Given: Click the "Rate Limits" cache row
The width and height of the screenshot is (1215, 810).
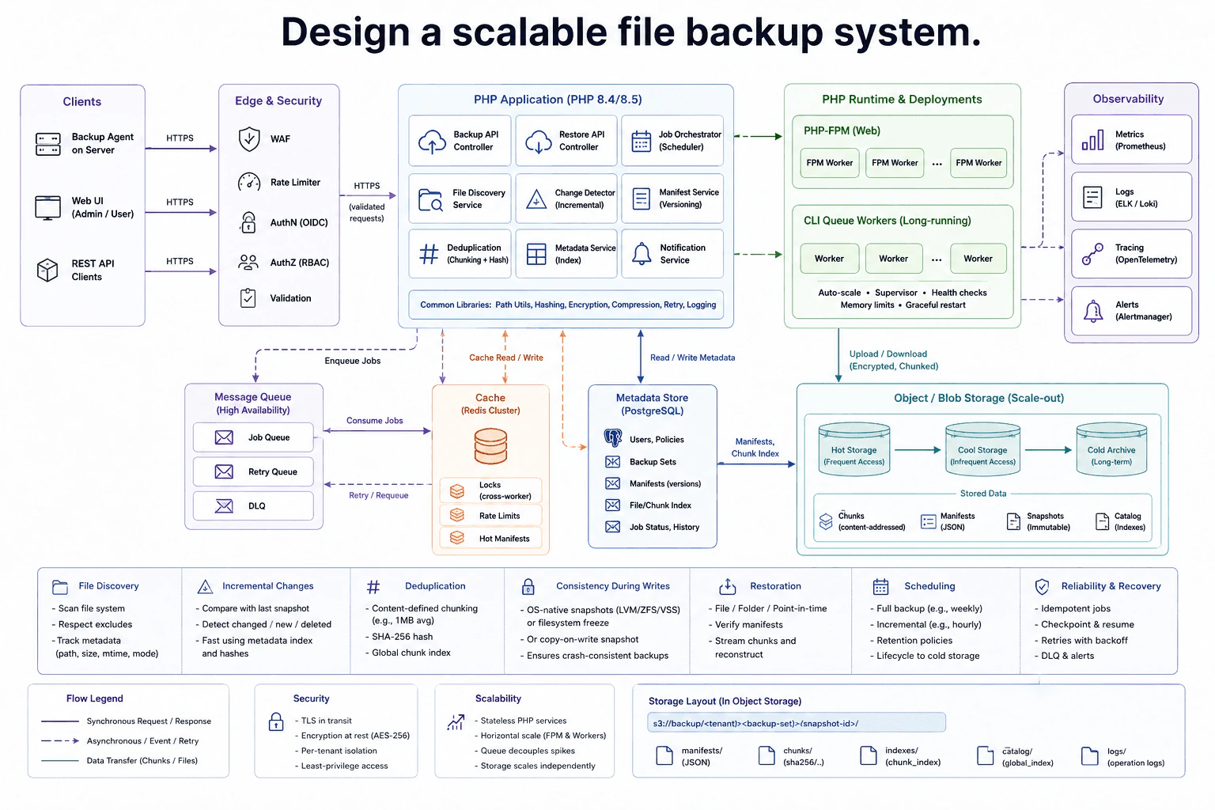Looking at the screenshot, I should pyautogui.click(x=491, y=516).
